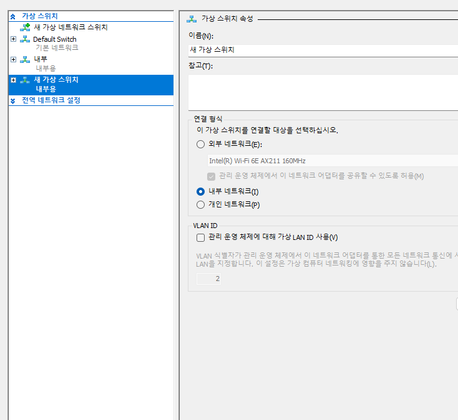Click inside the 참고 notes text box
The image size is (458, 420).
click(x=322, y=92)
